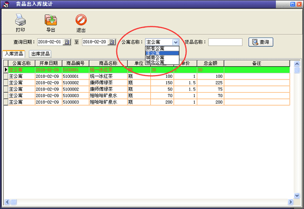Focus the 货品名称 input field

226,42
